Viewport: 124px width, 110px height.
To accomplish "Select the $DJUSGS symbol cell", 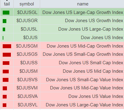I will [27, 54].
